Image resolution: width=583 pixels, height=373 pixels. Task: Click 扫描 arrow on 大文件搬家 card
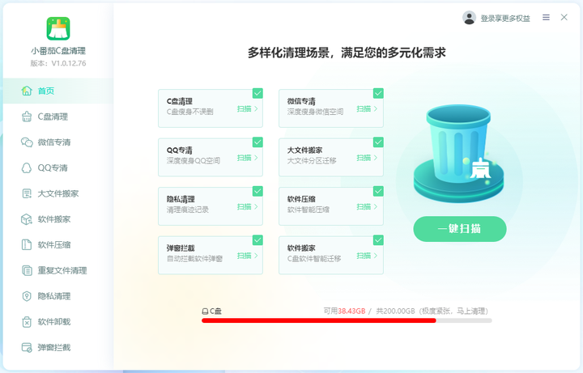point(367,158)
